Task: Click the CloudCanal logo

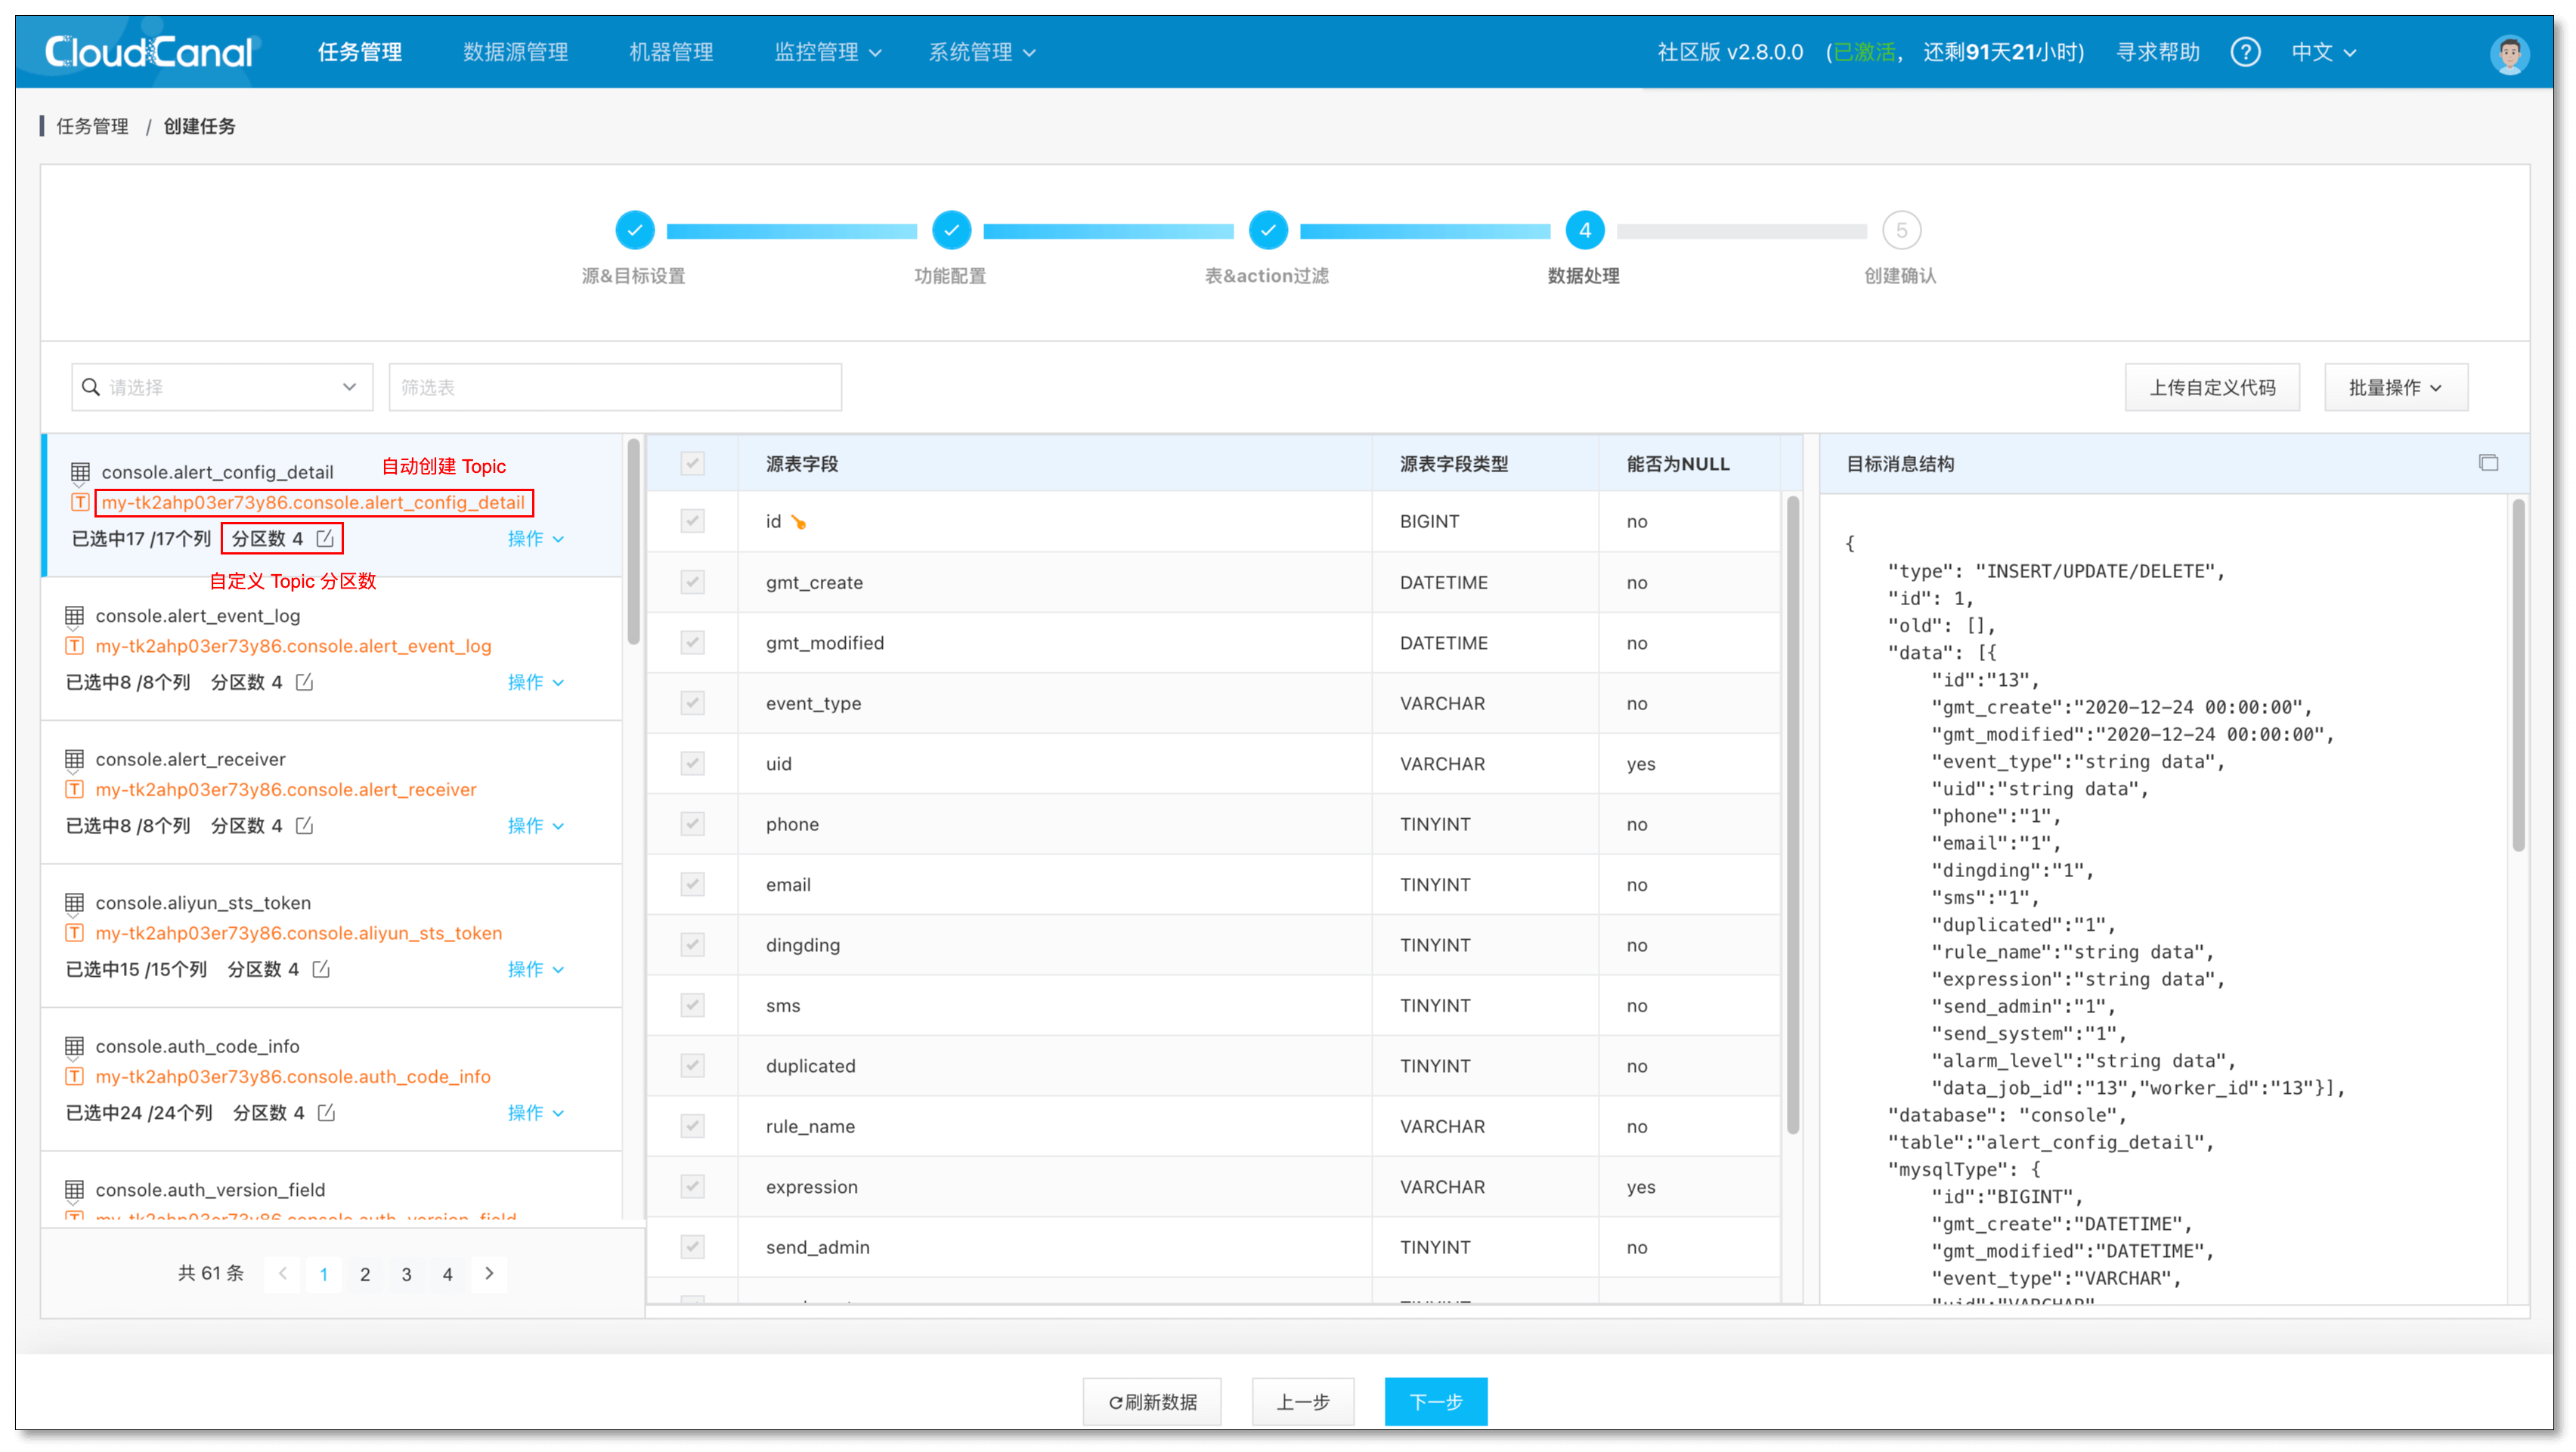Action: (150, 52)
